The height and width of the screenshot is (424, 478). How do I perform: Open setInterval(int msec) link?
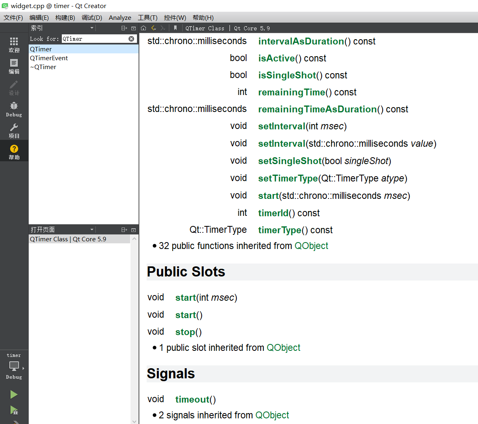[x=282, y=126]
